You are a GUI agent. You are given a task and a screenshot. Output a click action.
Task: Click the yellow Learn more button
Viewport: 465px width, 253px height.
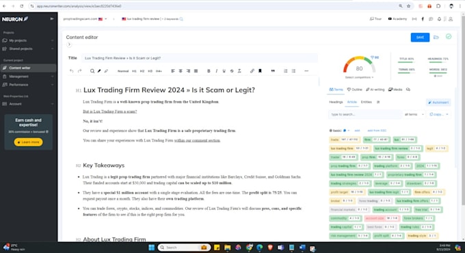[28, 142]
